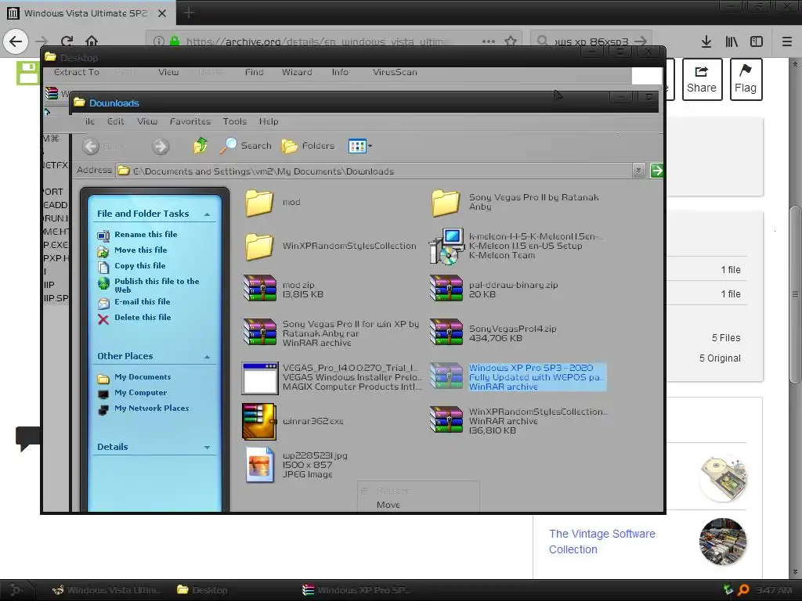Click Move this file task
The height and width of the screenshot is (601, 802).
[141, 250]
